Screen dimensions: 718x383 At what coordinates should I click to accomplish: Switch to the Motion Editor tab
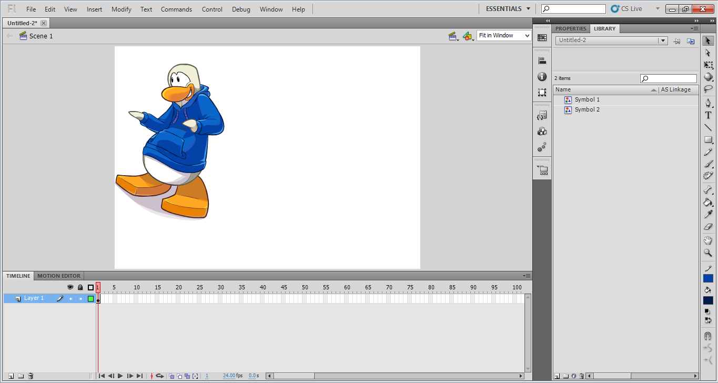coord(59,276)
